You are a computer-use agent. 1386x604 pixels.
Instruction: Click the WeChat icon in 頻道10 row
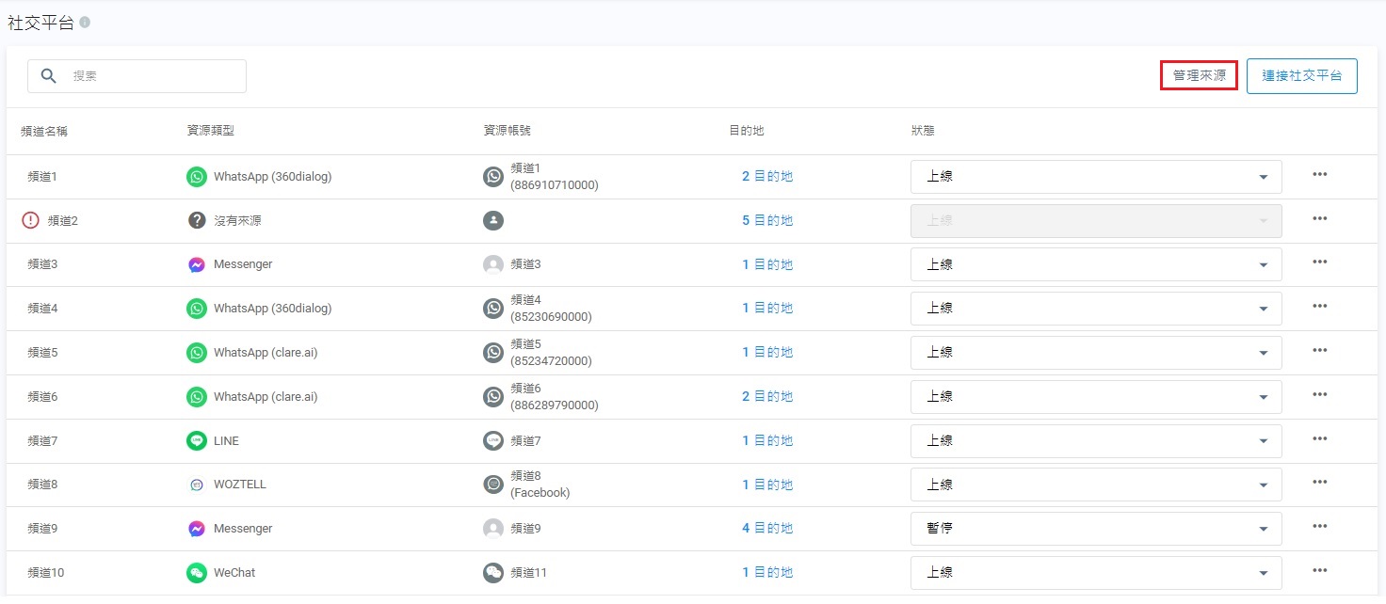[x=196, y=572]
